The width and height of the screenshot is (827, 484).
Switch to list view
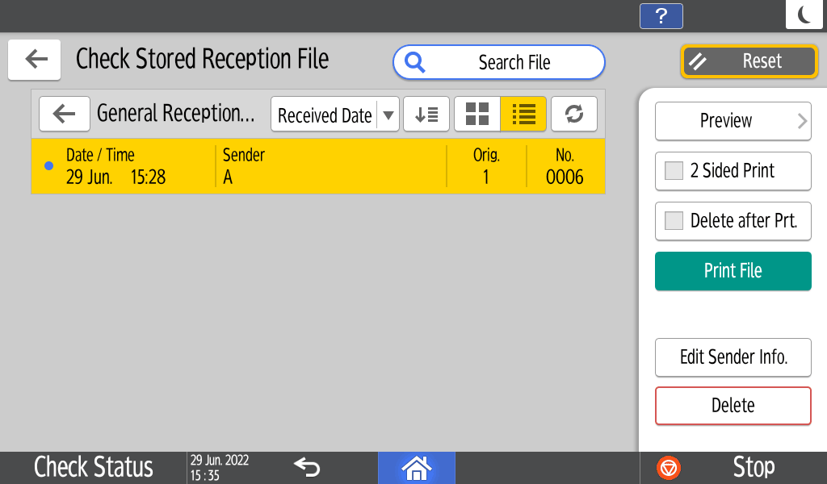523,115
